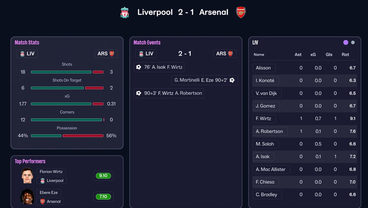Image resolution: width=368 pixels, height=208 pixels.
Task: Click Florian Wirtz's 9.10 rating badge
Action: (103, 176)
